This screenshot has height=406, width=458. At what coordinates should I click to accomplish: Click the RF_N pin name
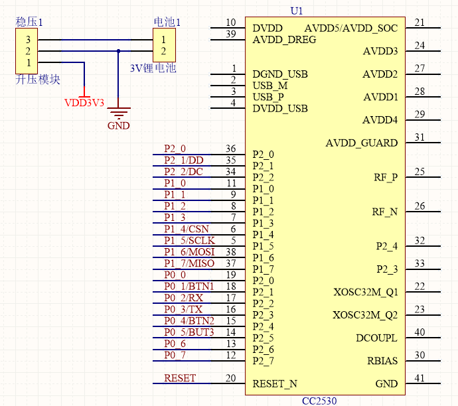click(385, 212)
